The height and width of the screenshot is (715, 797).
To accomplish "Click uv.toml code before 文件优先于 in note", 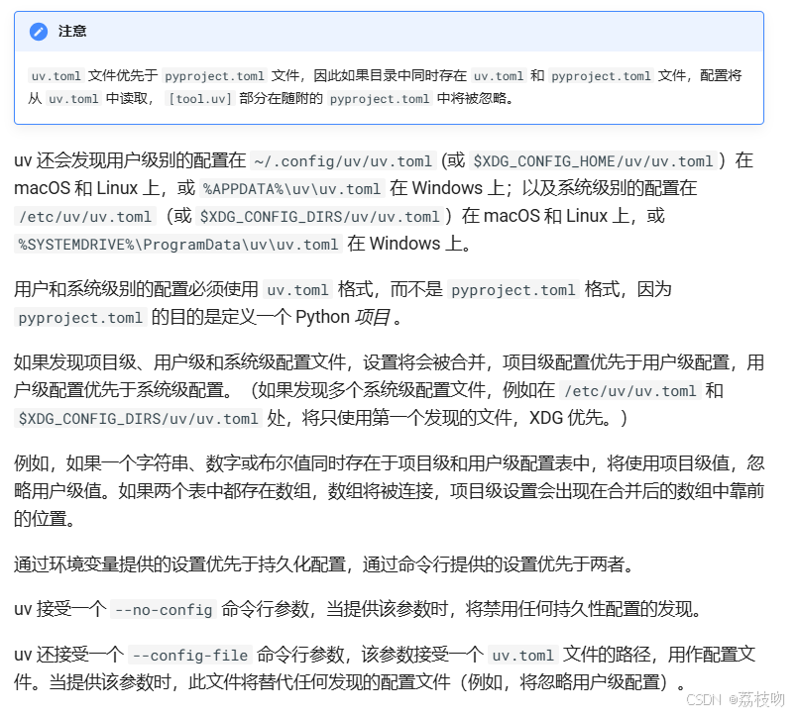I will 56,76.
